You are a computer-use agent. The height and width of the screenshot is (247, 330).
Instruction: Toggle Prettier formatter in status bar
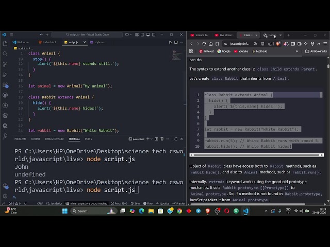tap(178, 203)
